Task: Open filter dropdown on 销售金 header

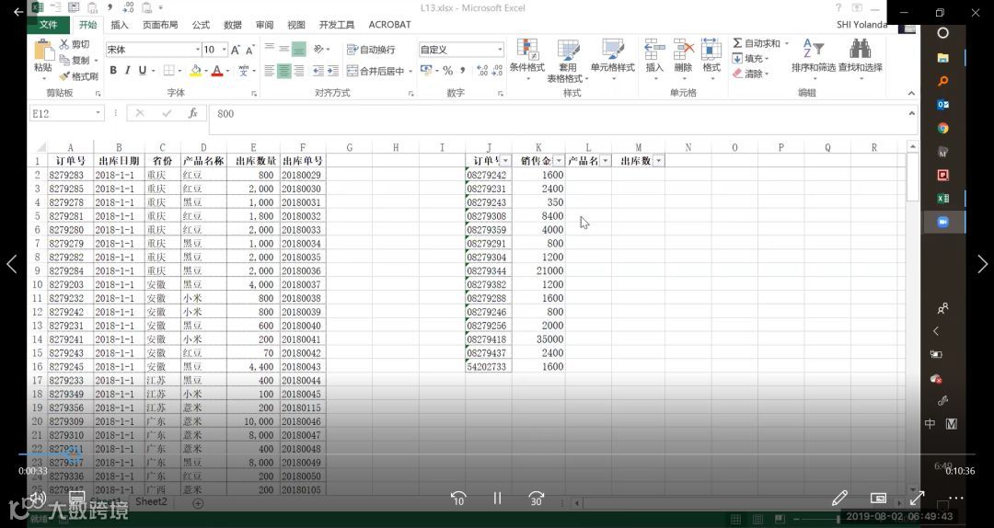Action: [559, 161]
